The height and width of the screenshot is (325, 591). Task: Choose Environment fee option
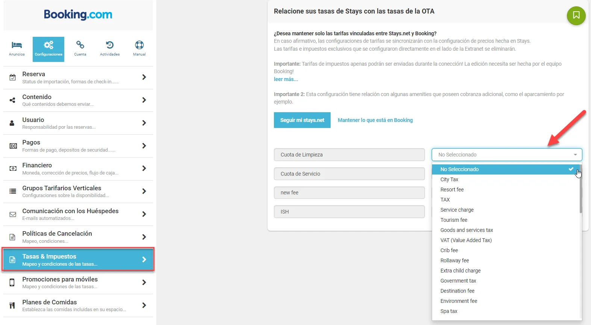pos(506,301)
